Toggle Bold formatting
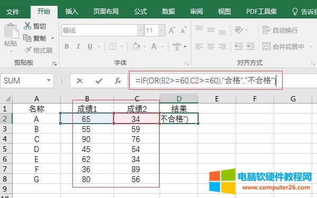The width and height of the screenshot is (317, 198). click(67, 46)
